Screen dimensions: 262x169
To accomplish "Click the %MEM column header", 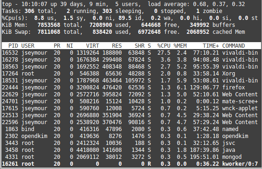I will (x=180, y=46).
